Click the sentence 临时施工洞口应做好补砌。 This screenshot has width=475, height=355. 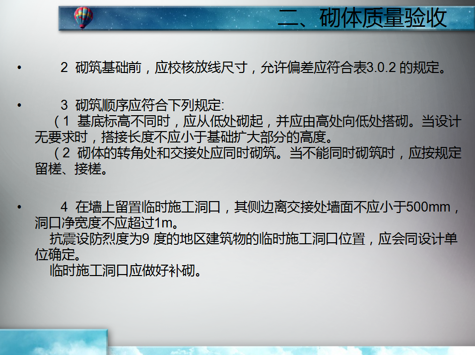coord(126,271)
